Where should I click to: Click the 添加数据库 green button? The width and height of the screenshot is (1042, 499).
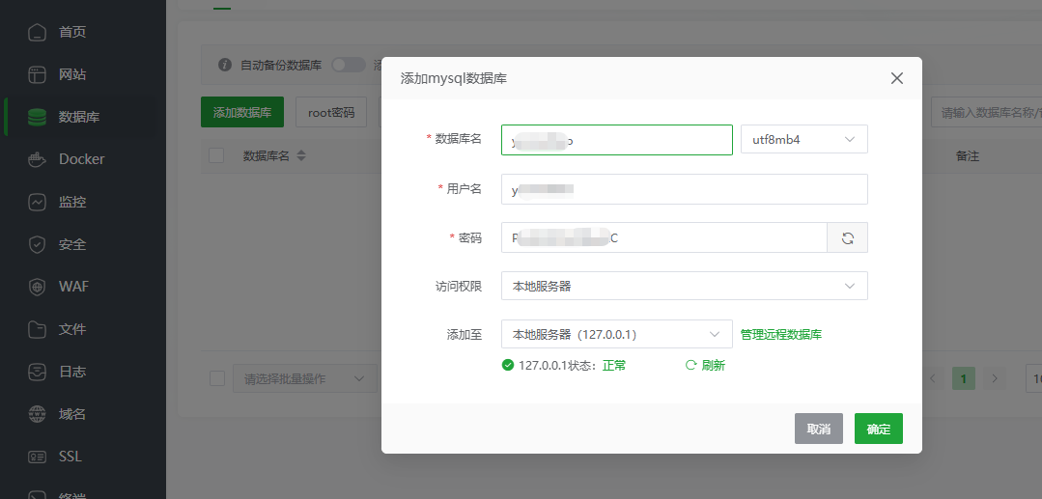point(242,112)
